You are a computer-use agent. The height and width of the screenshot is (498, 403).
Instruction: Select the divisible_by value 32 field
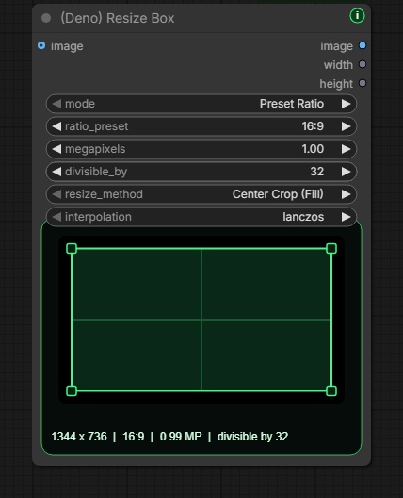(201, 172)
